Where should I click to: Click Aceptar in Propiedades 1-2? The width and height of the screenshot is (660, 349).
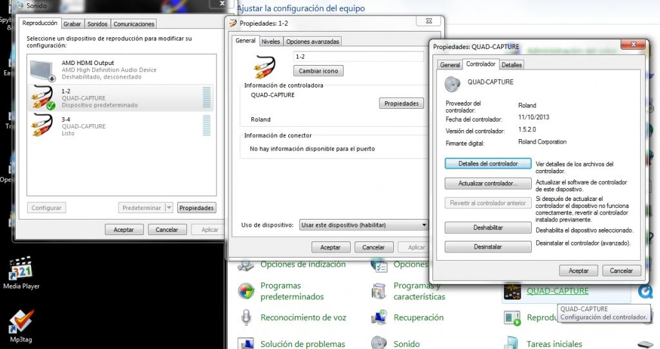(x=331, y=247)
